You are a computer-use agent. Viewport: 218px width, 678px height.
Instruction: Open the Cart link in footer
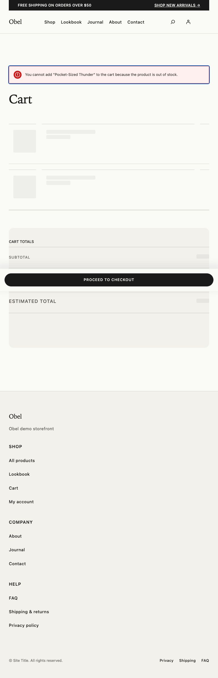click(x=13, y=488)
